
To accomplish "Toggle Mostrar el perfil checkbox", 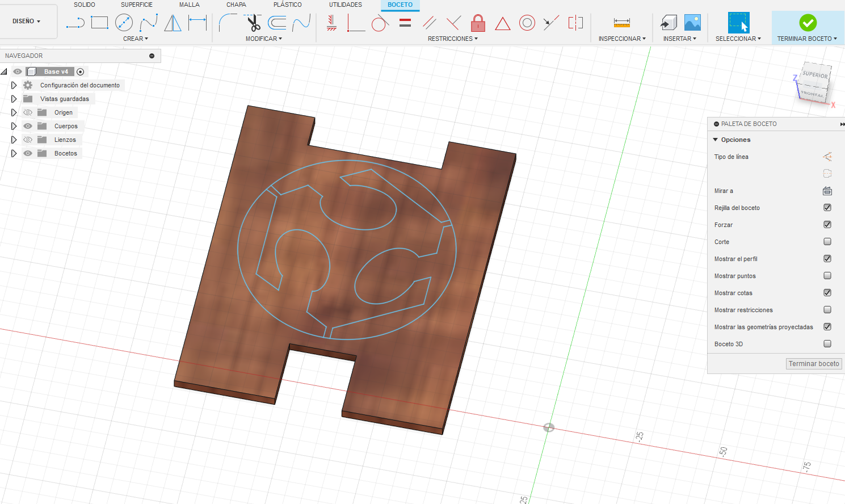I will [827, 259].
